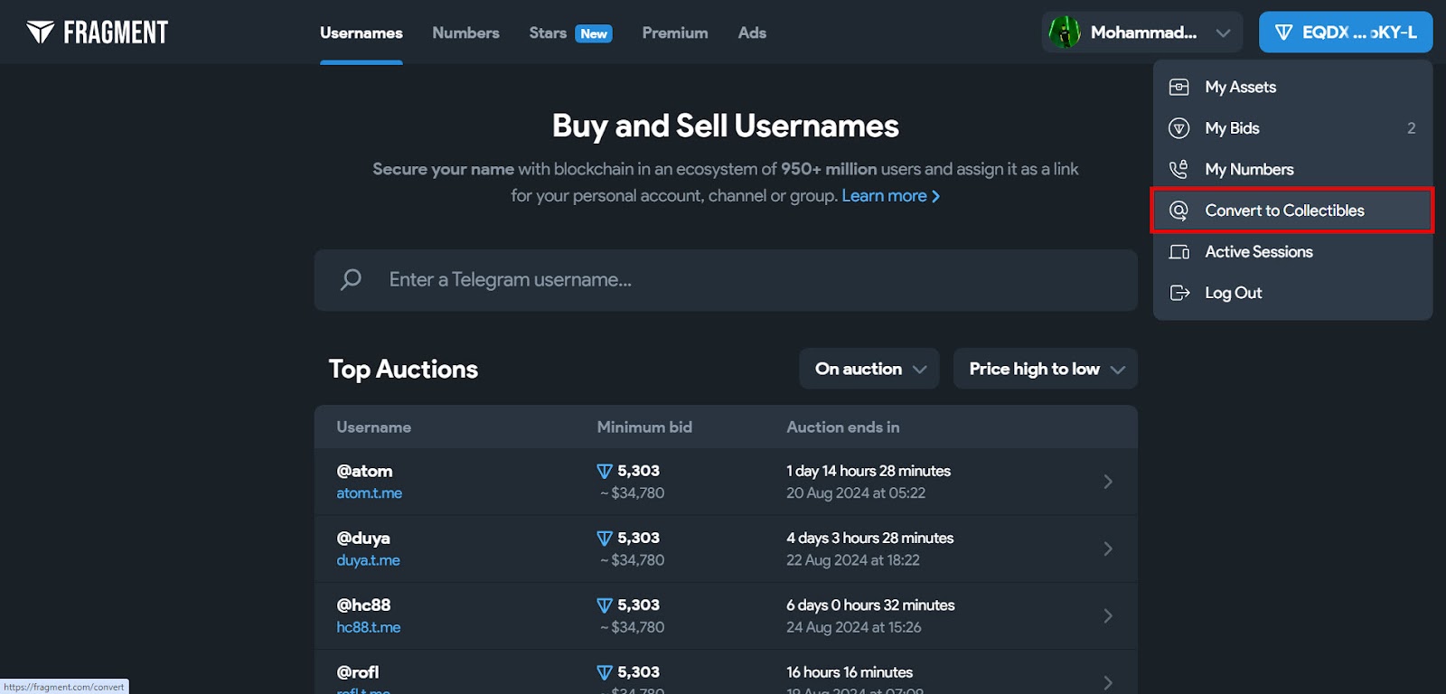Click the EQDX wallet address button
The image size is (1446, 694).
(1346, 33)
